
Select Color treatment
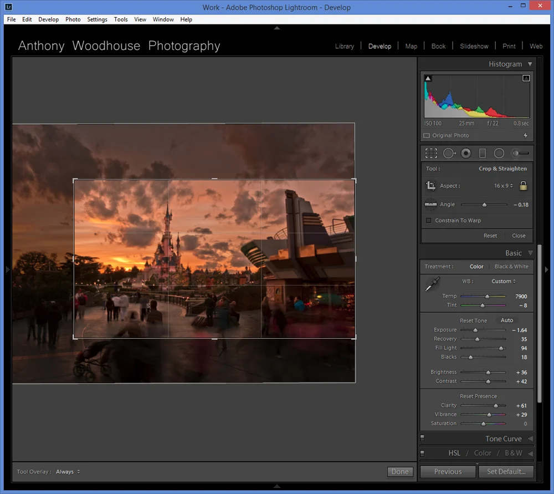(476, 267)
